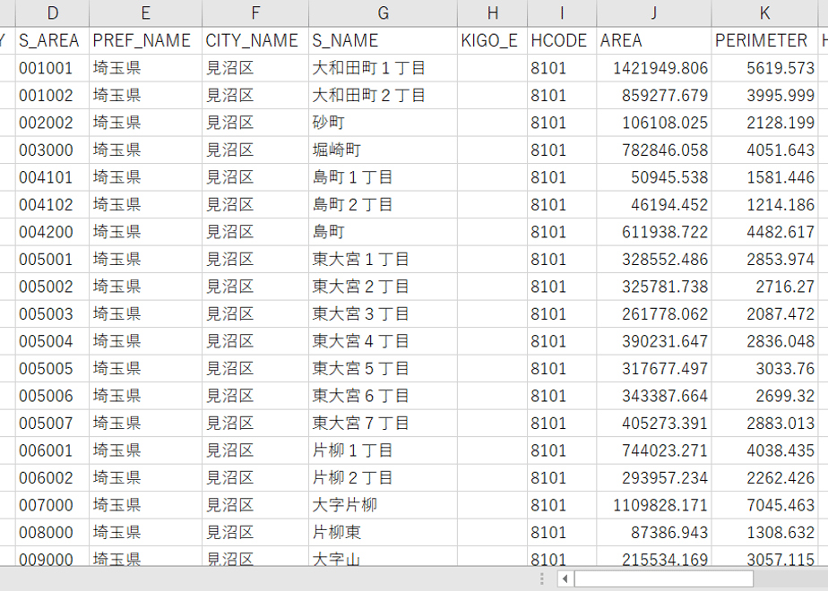Select cell 大和田町２丁目
The width and height of the screenshot is (828, 591).
[x=383, y=96]
